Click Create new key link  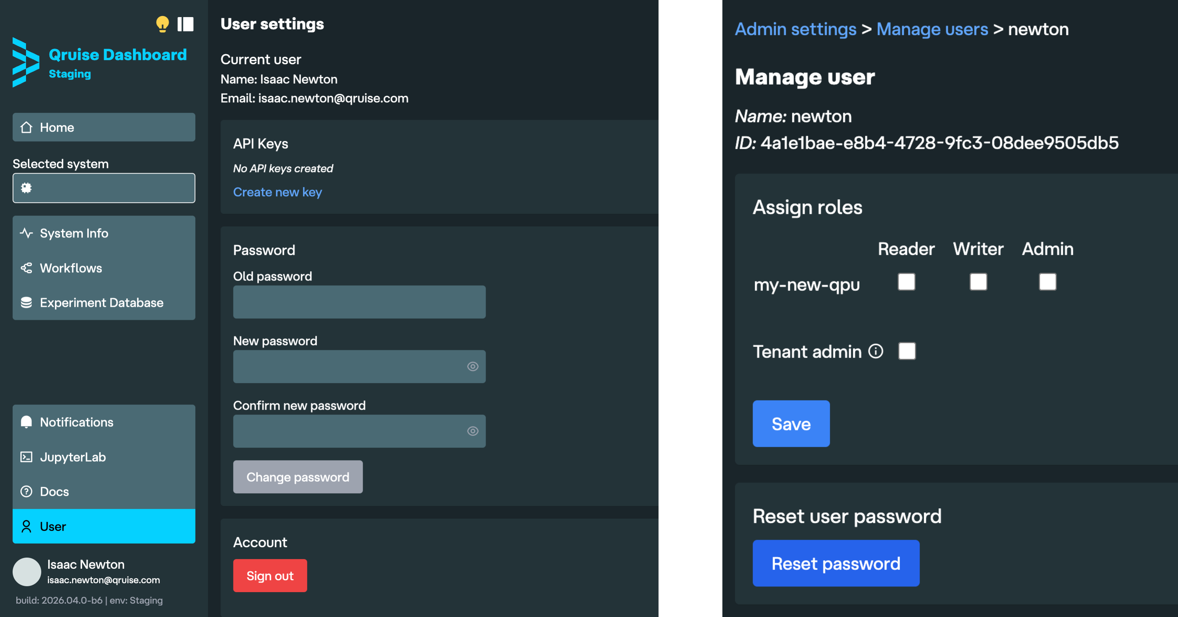[x=278, y=192]
